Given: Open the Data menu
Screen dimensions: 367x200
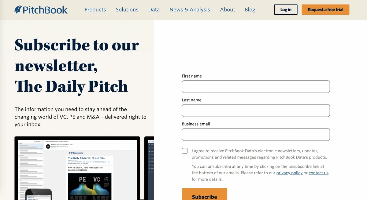Looking at the screenshot, I should 154,9.
